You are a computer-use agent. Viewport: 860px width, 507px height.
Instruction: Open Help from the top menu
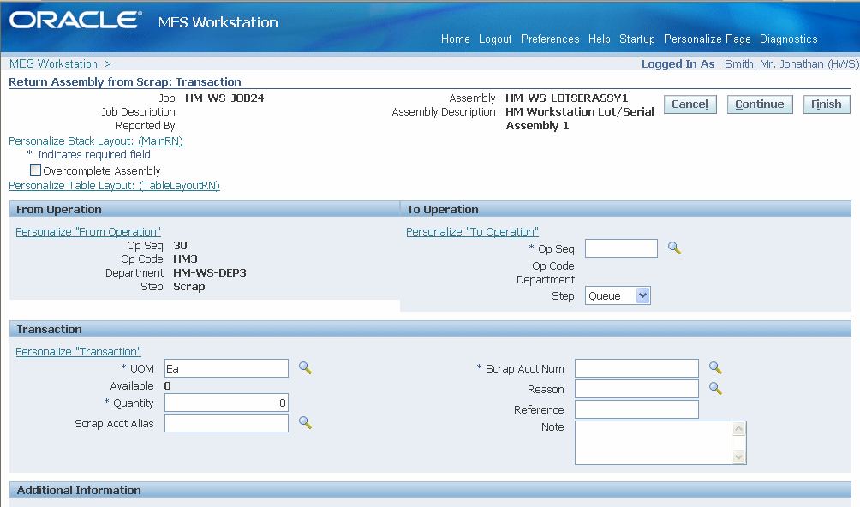[600, 39]
